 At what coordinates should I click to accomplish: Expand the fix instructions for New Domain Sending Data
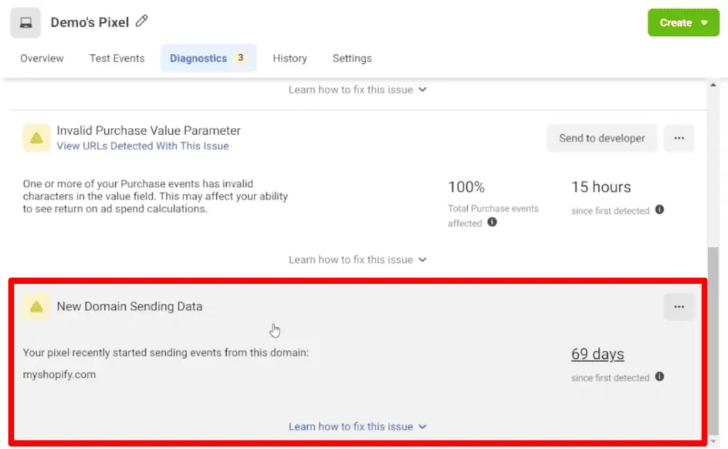pos(358,426)
